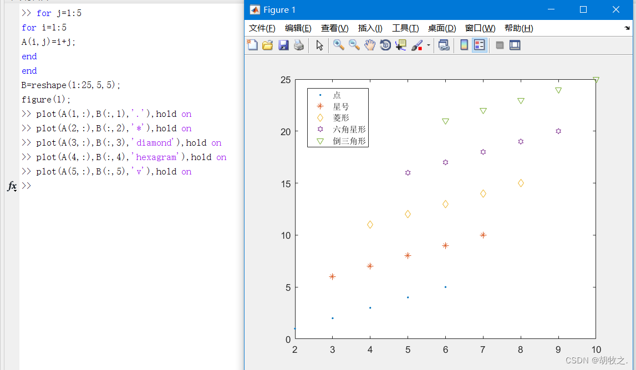
Task: Select the Zoom Out magnifier tool
Action: click(x=354, y=45)
